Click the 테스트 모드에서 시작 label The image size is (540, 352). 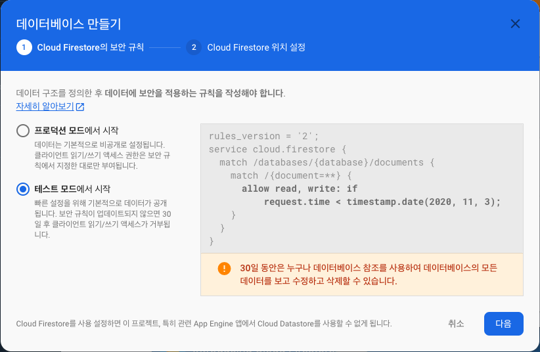[72, 188]
